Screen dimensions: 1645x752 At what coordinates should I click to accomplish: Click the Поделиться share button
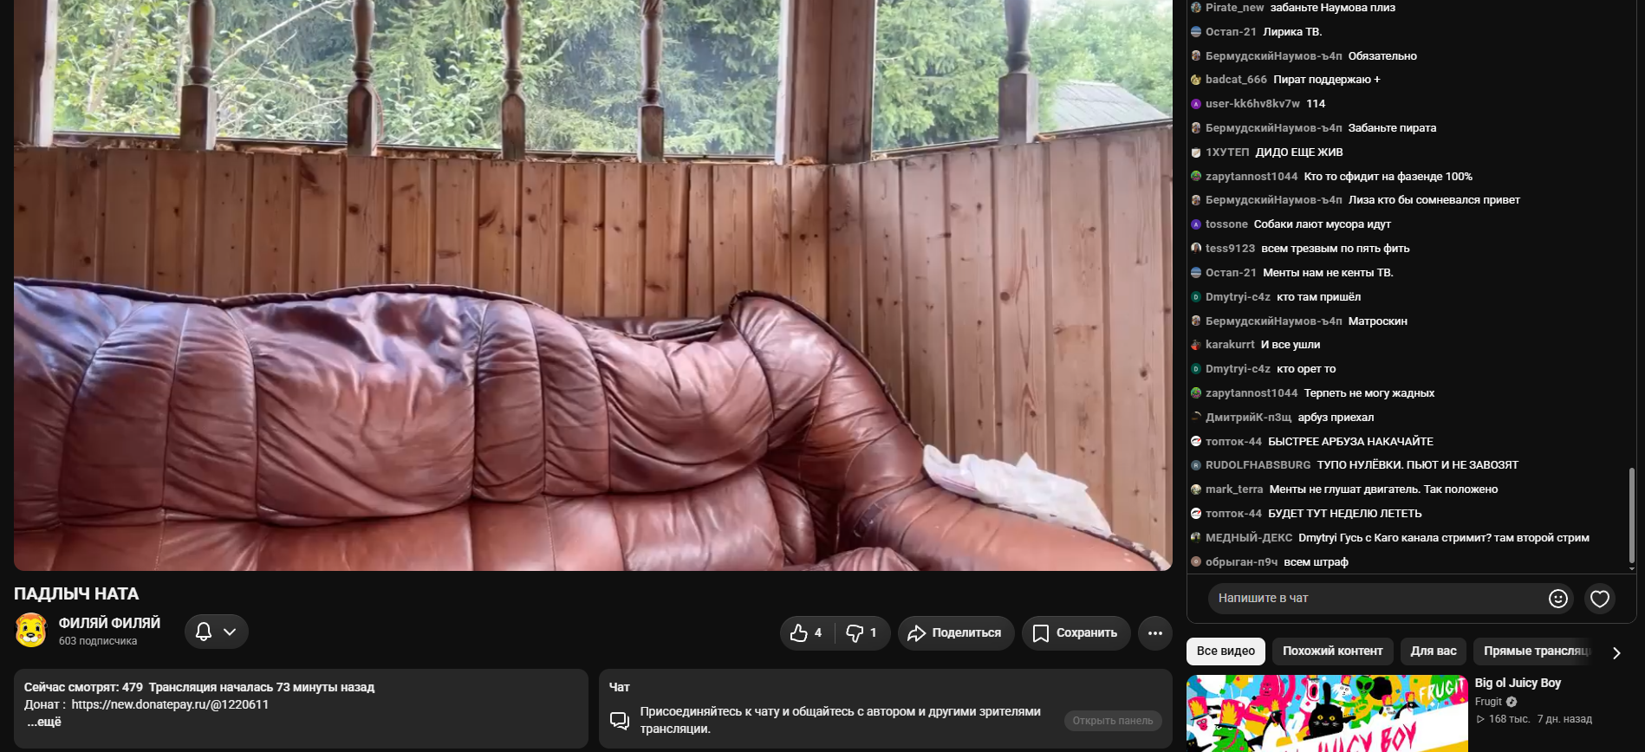point(955,633)
